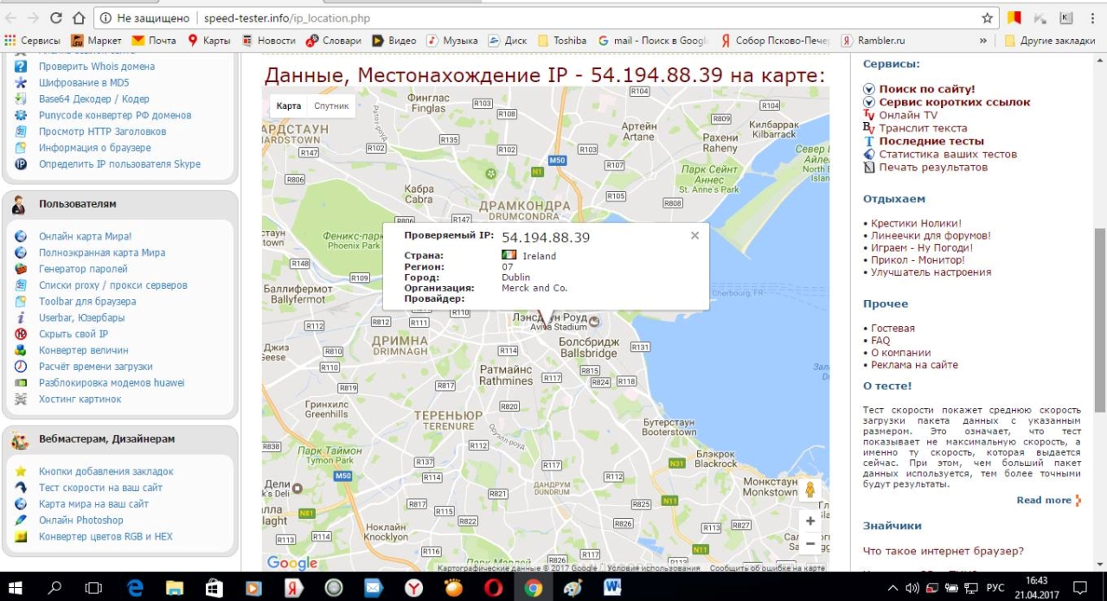The image size is (1107, 601).
Task: Open the Словари bookmark
Action: point(334,41)
